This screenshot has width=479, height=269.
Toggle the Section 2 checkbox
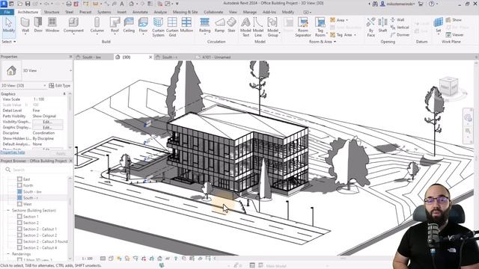coord(19,223)
